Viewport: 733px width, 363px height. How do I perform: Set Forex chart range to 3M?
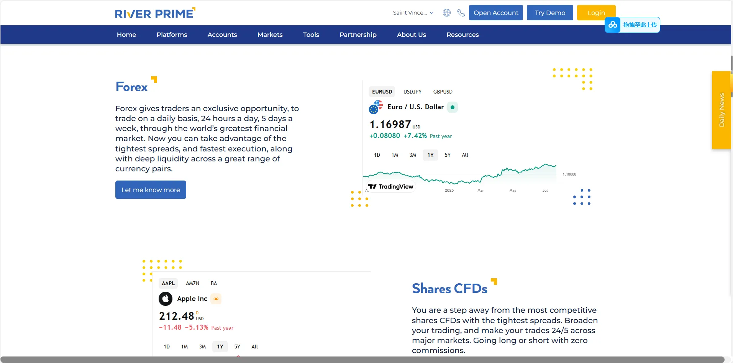click(413, 155)
